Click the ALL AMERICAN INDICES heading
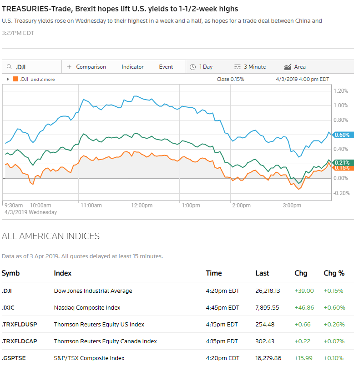 (51, 236)
